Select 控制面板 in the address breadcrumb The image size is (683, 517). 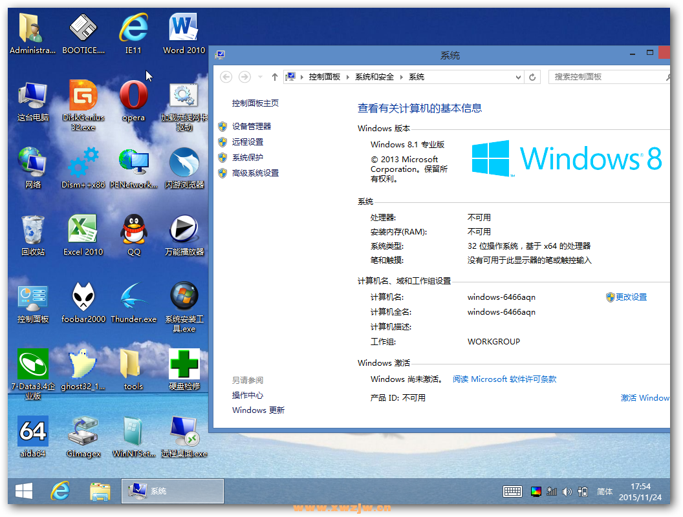(325, 77)
